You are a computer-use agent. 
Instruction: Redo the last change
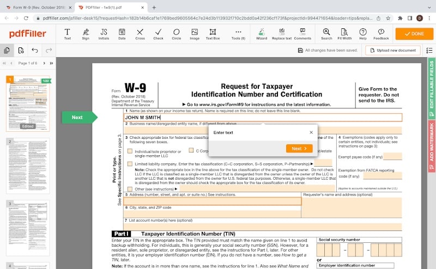tap(49, 50)
